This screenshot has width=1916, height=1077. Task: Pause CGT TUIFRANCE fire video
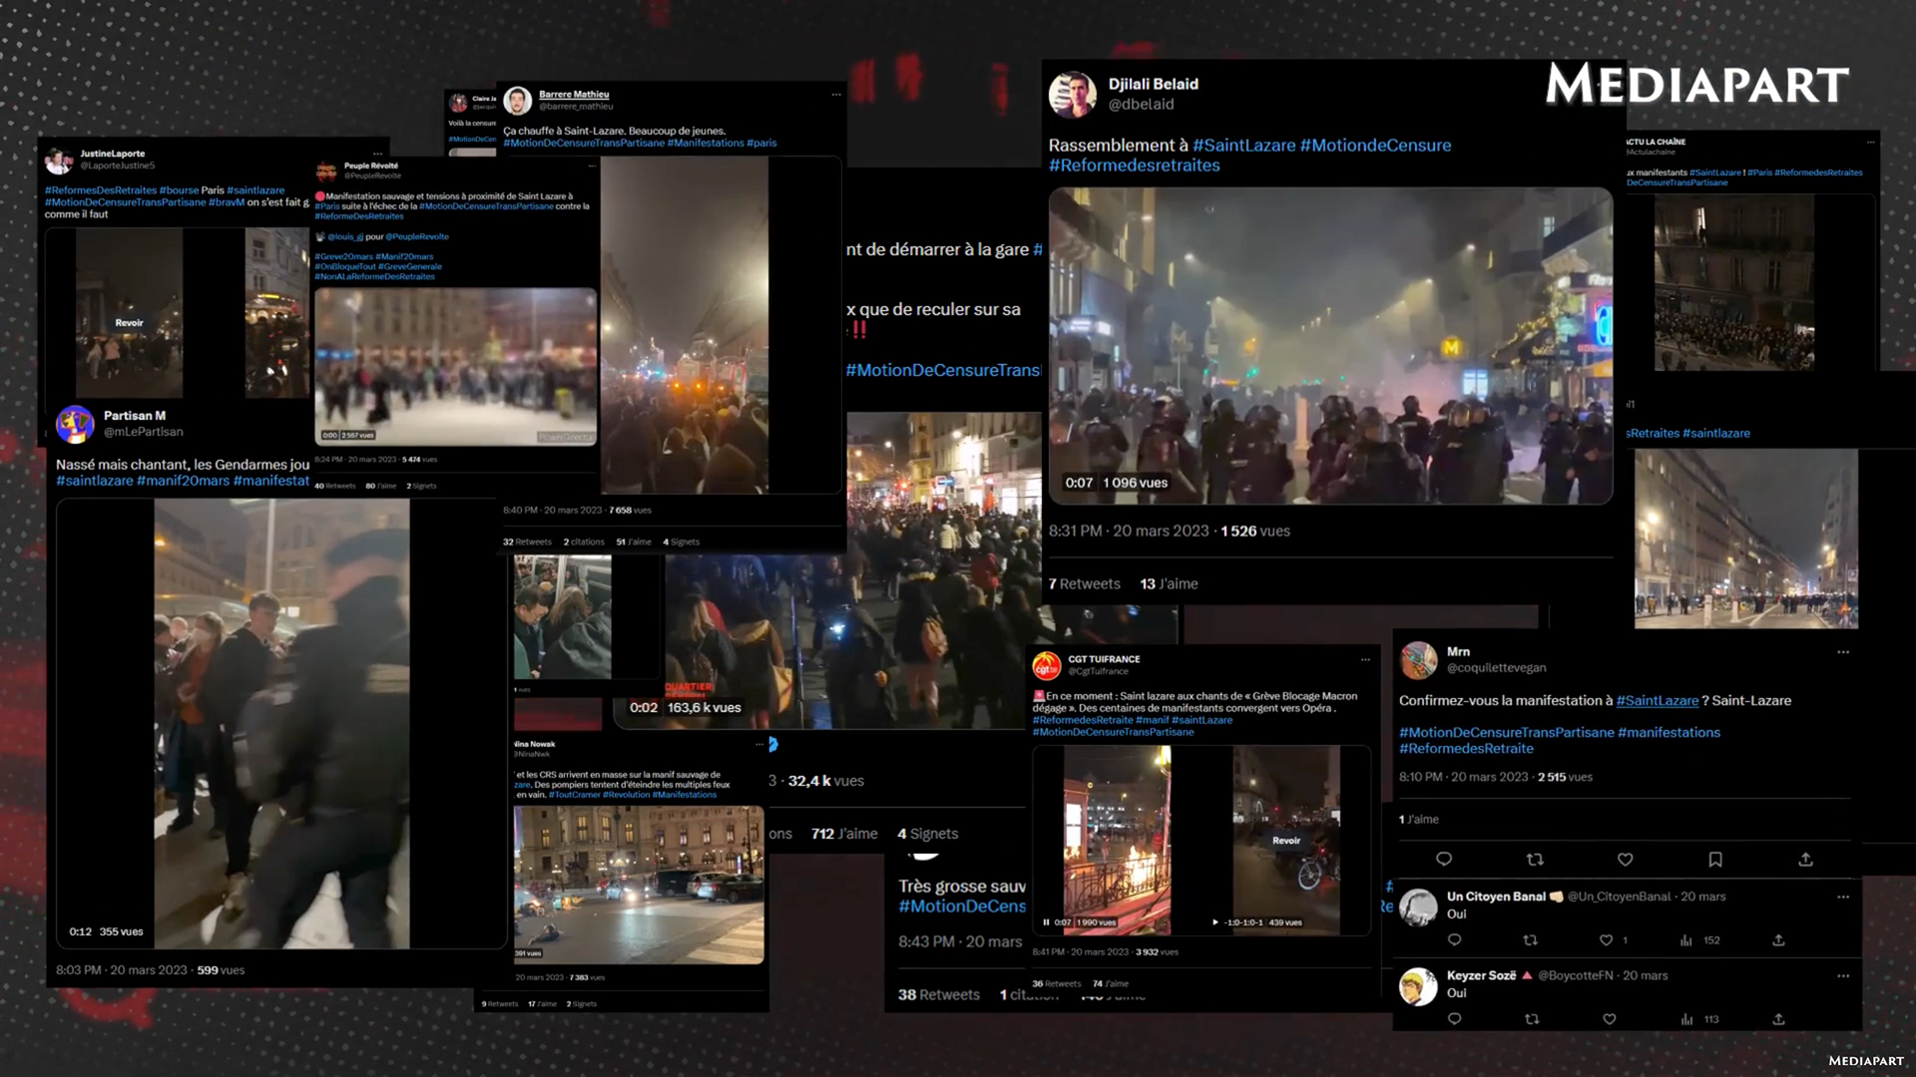1046,922
